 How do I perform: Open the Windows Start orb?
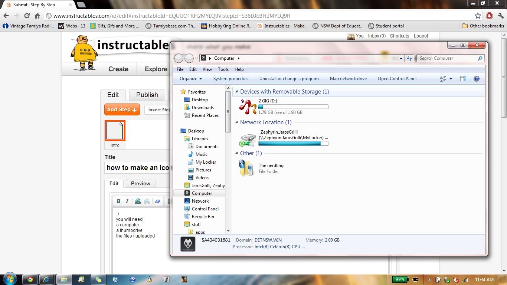pyautogui.click(x=10, y=279)
